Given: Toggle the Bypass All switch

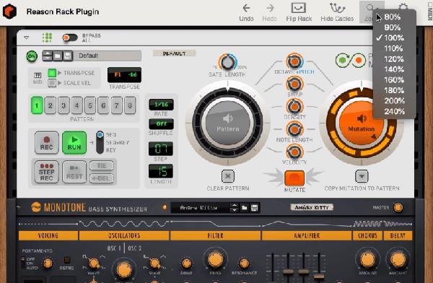Looking at the screenshot, I should tap(70, 38).
